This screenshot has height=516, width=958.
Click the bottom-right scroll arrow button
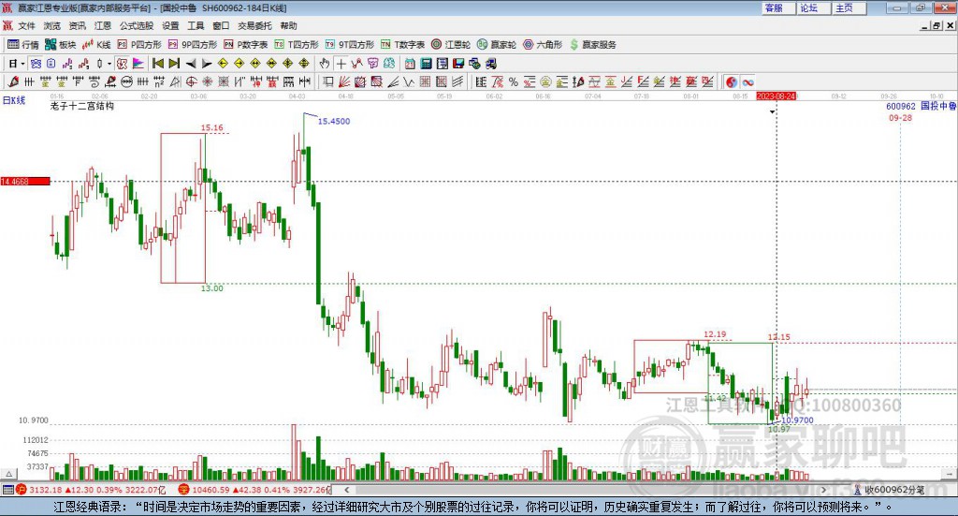pos(950,474)
